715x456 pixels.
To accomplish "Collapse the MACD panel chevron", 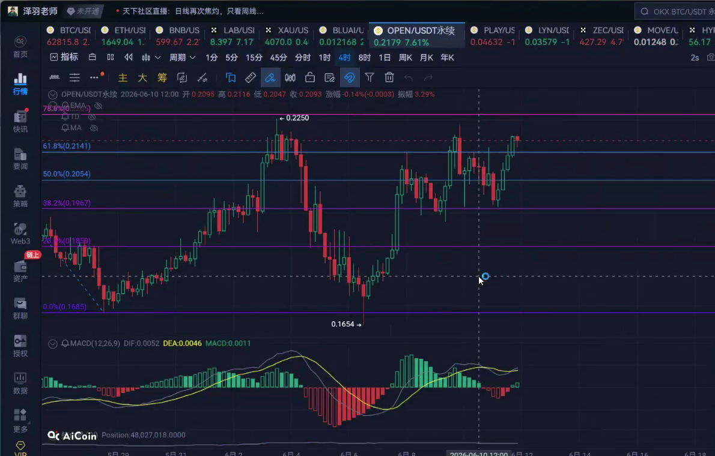I will point(53,344).
